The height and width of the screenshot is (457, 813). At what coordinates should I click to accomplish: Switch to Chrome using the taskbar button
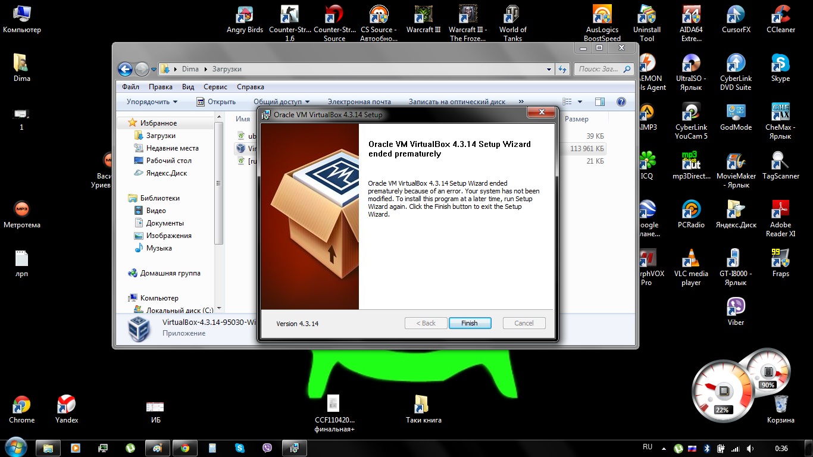pyautogui.click(x=185, y=448)
